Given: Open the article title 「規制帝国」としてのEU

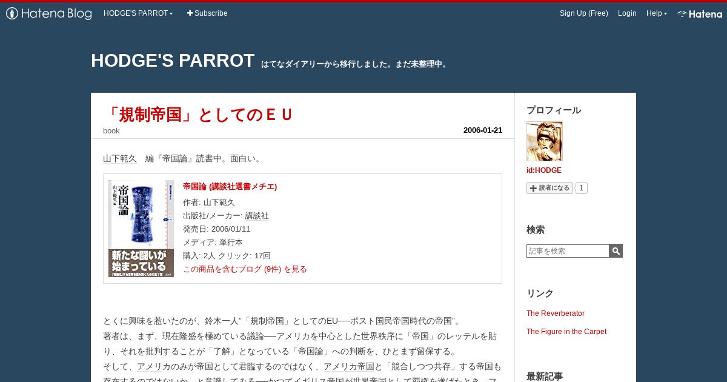Looking at the screenshot, I should (198, 115).
